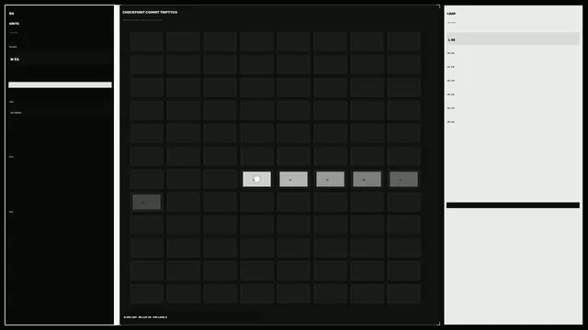Click the black bar in the LOAD panel
588x330 pixels.
coord(513,205)
